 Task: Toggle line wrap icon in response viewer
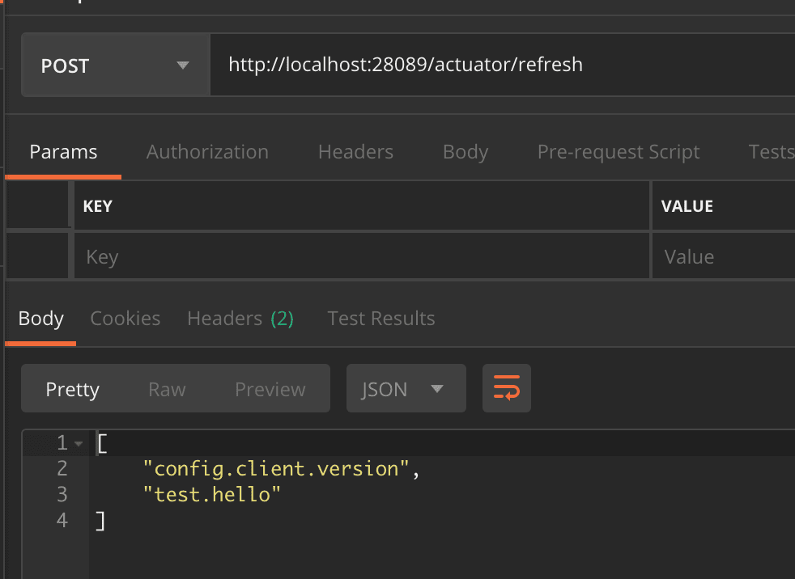[507, 389]
